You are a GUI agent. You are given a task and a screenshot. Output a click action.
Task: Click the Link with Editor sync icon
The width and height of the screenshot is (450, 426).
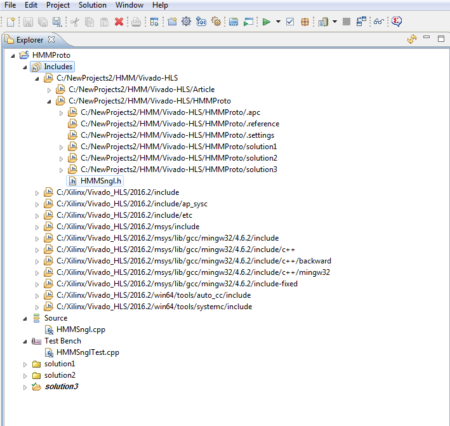pos(412,39)
